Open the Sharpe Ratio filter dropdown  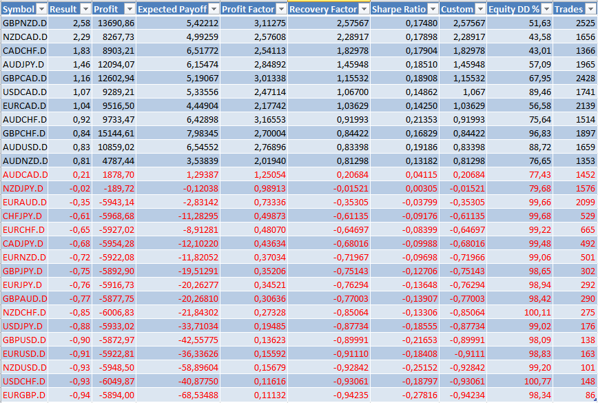pos(433,9)
